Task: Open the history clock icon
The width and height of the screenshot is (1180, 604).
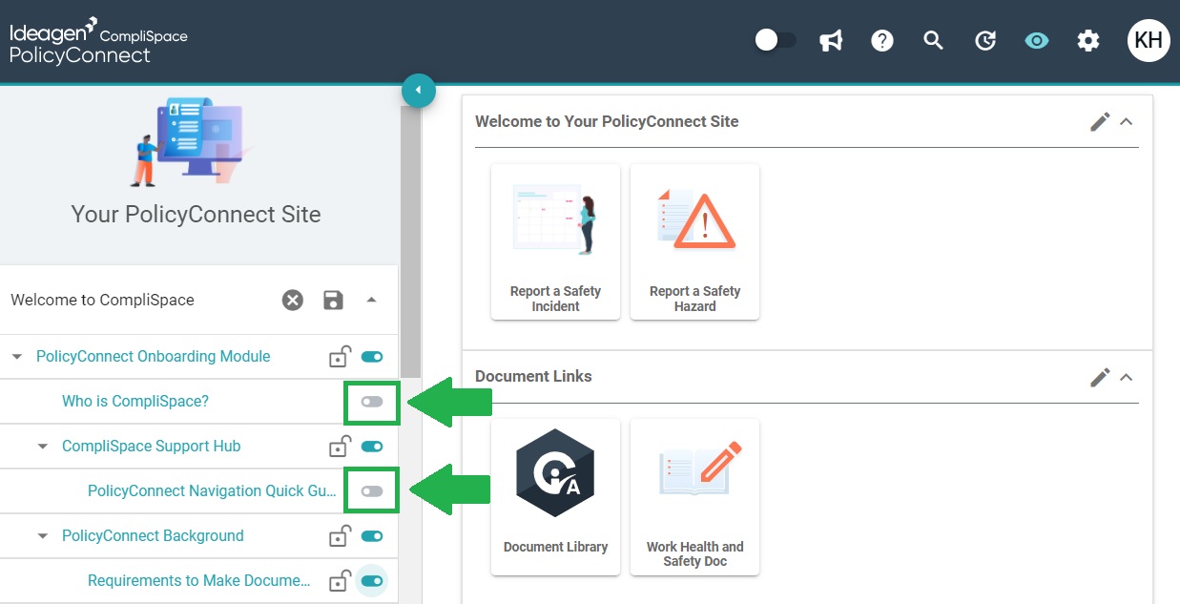Action: pos(985,40)
